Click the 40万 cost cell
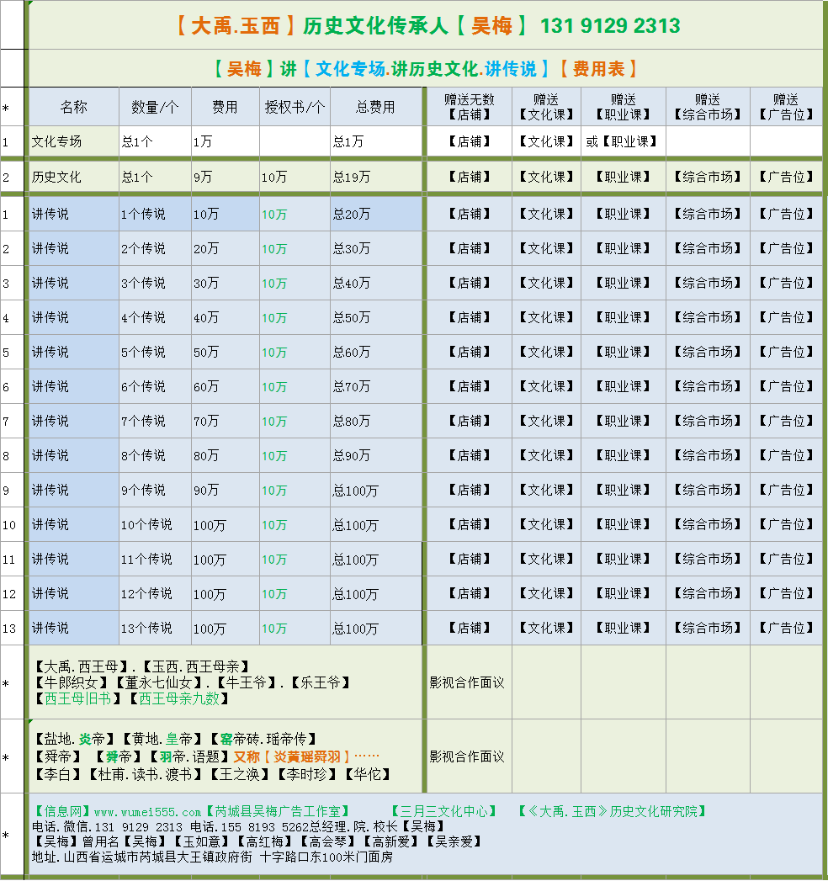The image size is (828, 881). (x=226, y=317)
